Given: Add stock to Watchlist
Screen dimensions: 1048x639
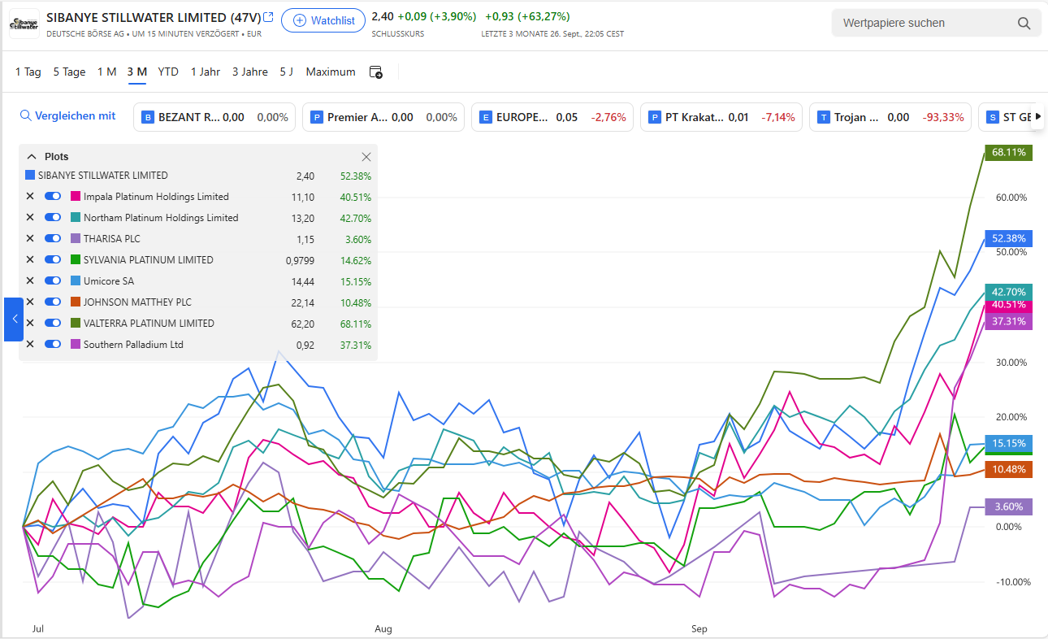Looking at the screenshot, I should (x=323, y=20).
